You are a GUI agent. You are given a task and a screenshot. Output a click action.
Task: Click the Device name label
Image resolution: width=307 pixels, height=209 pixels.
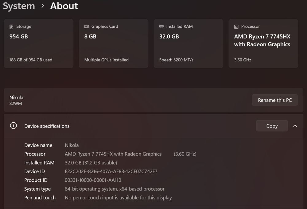38,145
